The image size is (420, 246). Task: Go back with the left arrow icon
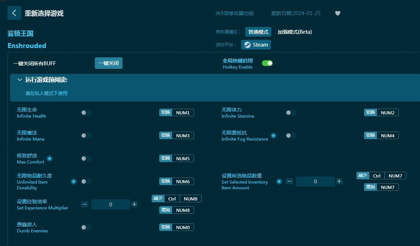[x=14, y=13]
